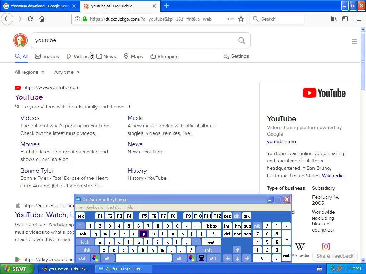Open the Firefox library icon
Viewport: 366px width, 274px height.
pyautogui.click(x=334, y=19)
